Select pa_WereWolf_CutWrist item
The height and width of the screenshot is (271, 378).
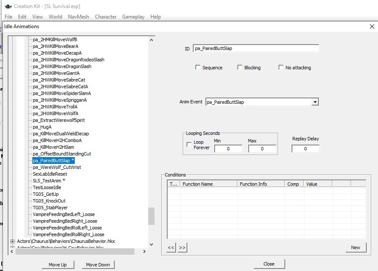point(57,167)
